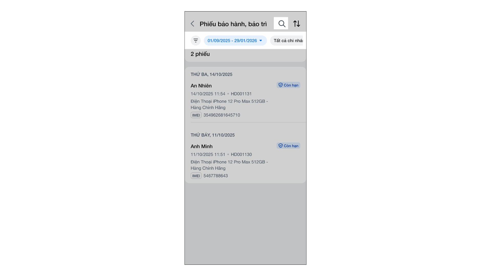491x276 pixels.
Task: Tap Còn hạn badge on Anh Minh
Action: coord(288,146)
